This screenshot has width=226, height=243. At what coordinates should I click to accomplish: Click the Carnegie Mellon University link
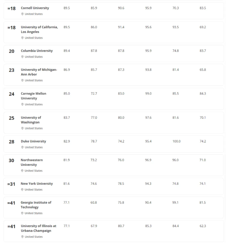33,96
